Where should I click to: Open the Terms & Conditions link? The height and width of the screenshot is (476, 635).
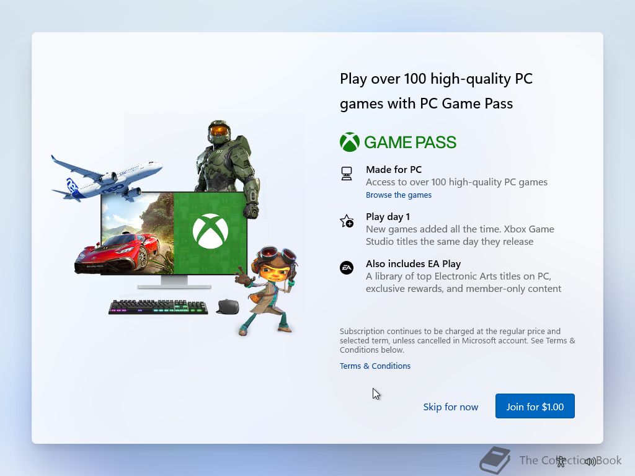click(x=375, y=366)
